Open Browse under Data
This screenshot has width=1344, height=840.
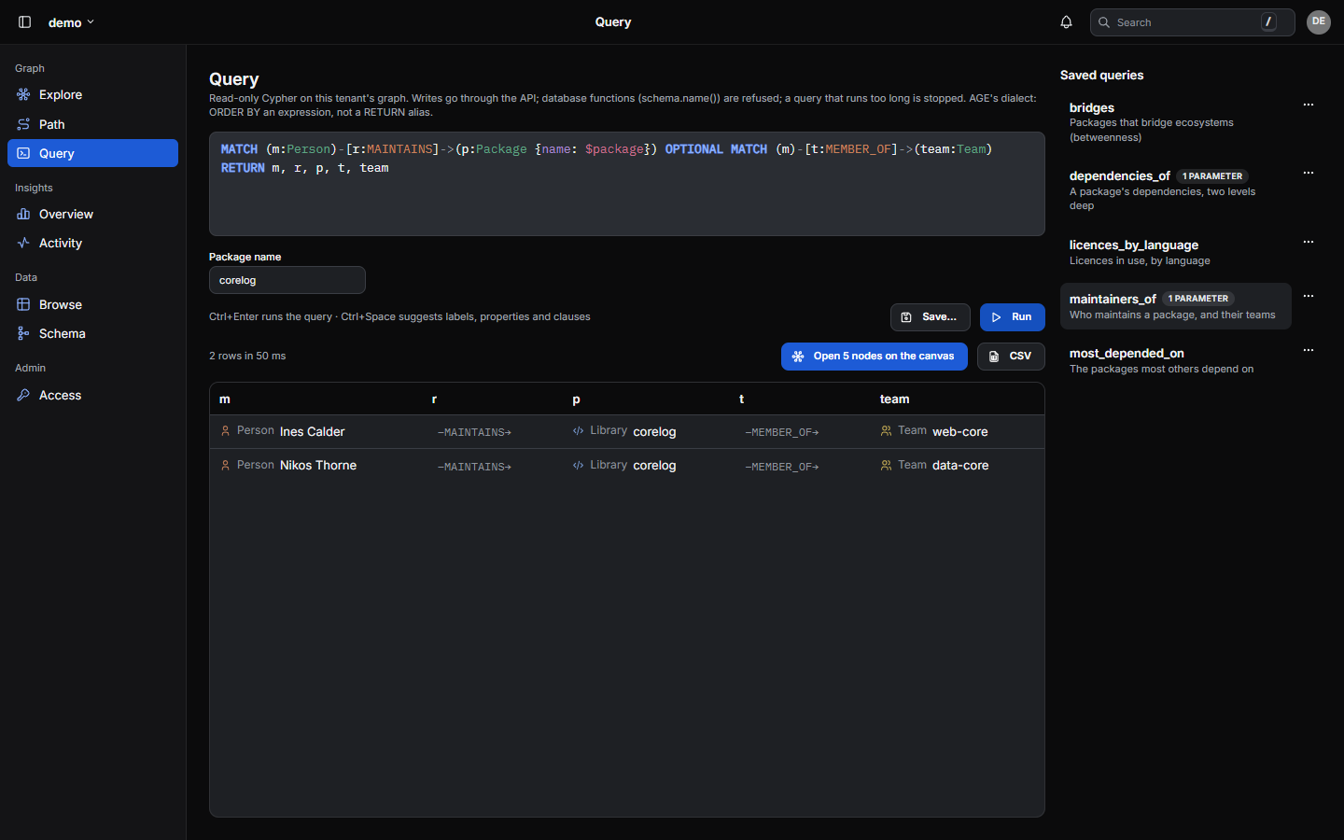92,304
